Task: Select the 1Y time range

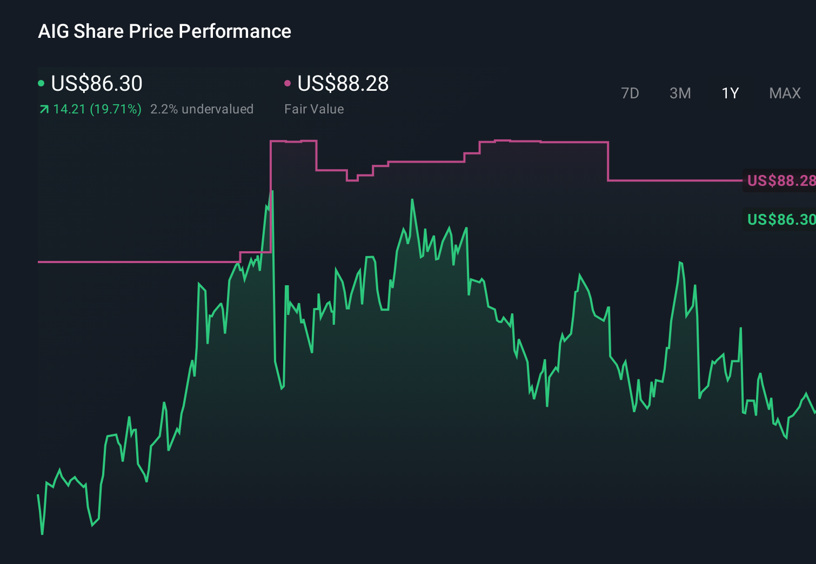Action: coord(730,93)
